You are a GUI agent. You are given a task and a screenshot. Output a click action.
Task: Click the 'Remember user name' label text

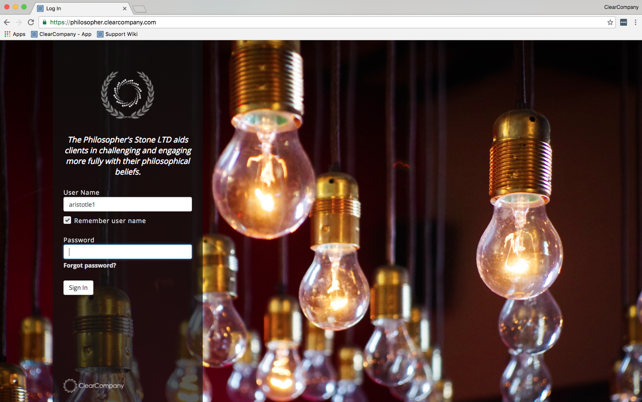(110, 221)
